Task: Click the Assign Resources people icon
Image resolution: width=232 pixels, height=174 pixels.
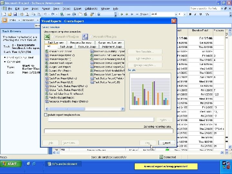Action: pos(85,14)
